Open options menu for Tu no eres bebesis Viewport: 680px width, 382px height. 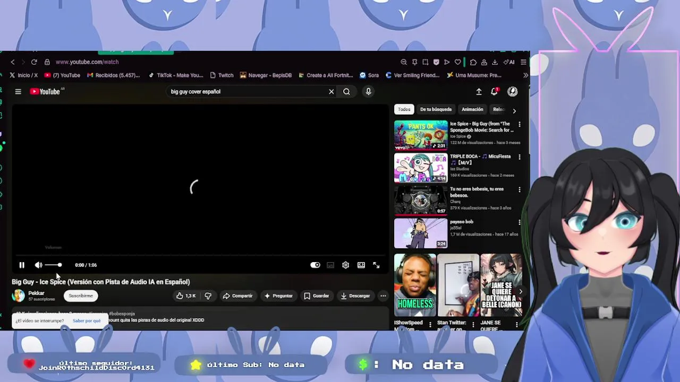click(520, 189)
